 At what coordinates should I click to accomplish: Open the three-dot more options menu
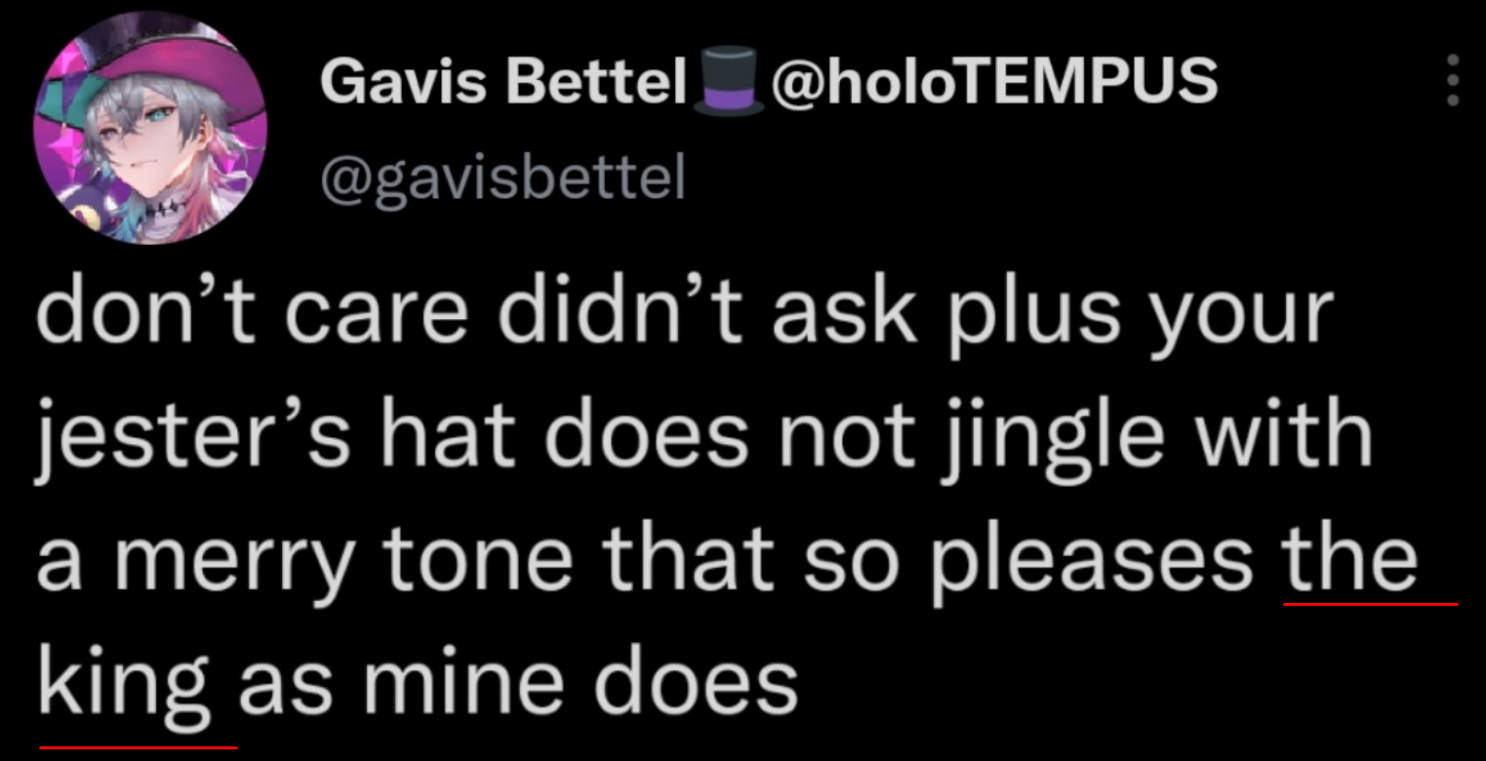click(x=1452, y=80)
